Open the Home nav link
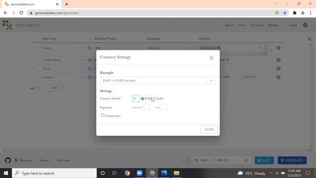This screenshot has width=316, height=178. click(229, 25)
